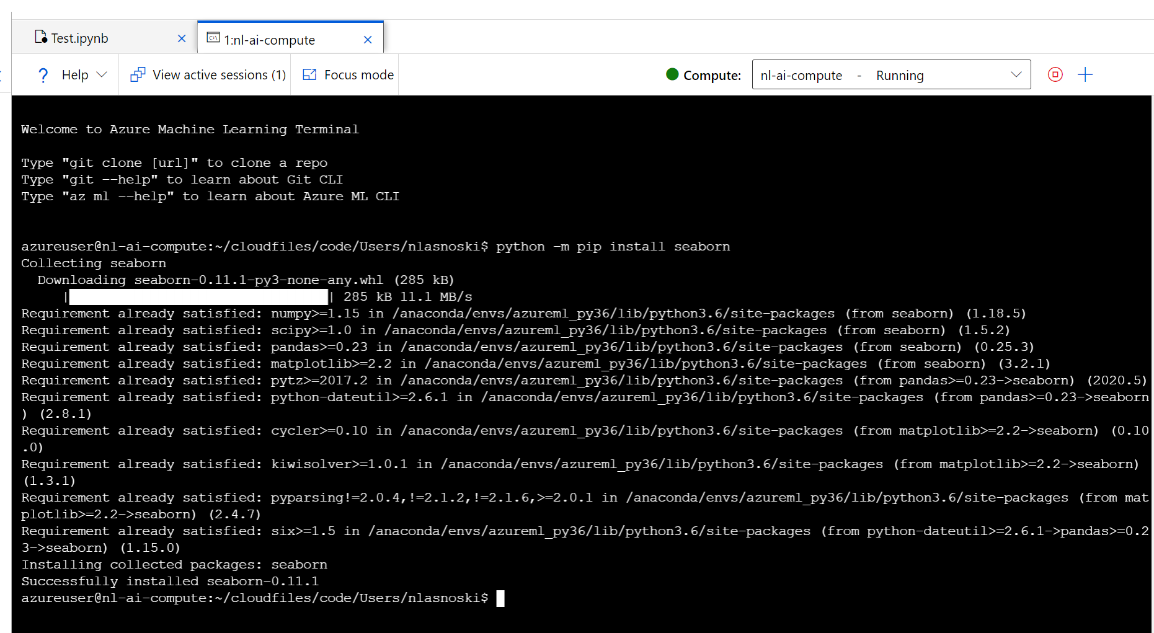Image resolution: width=1154 pixels, height=633 pixels.
Task: Click the notebook file icon on Test.ipynb tab
Action: [41, 38]
